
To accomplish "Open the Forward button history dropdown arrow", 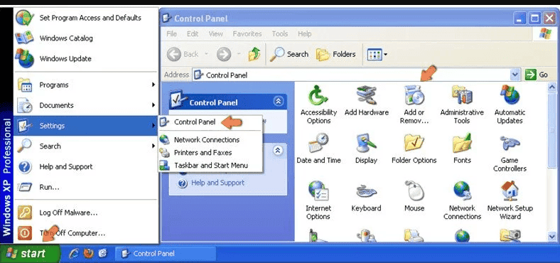I will (x=239, y=54).
